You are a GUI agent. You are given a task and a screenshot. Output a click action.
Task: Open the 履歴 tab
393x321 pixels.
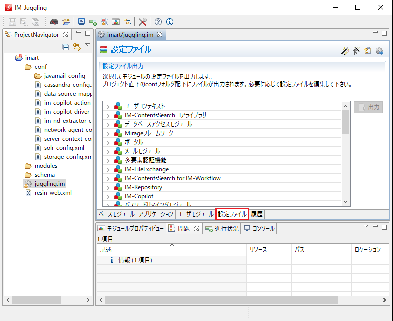point(256,214)
